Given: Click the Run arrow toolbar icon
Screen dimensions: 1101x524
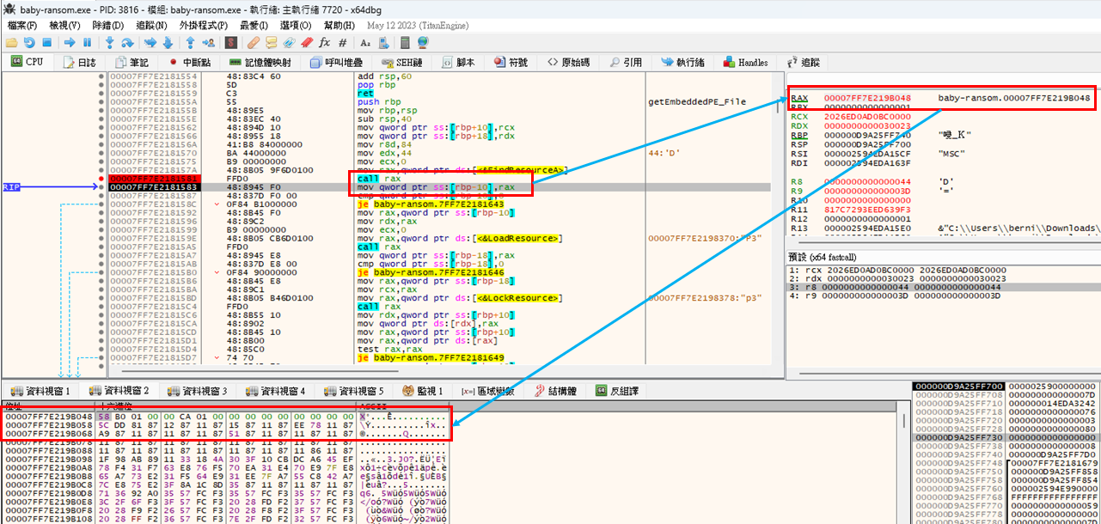Looking at the screenshot, I should 70,42.
